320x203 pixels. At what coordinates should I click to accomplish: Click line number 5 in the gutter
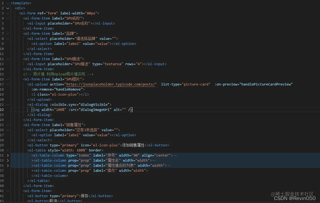[3, 24]
